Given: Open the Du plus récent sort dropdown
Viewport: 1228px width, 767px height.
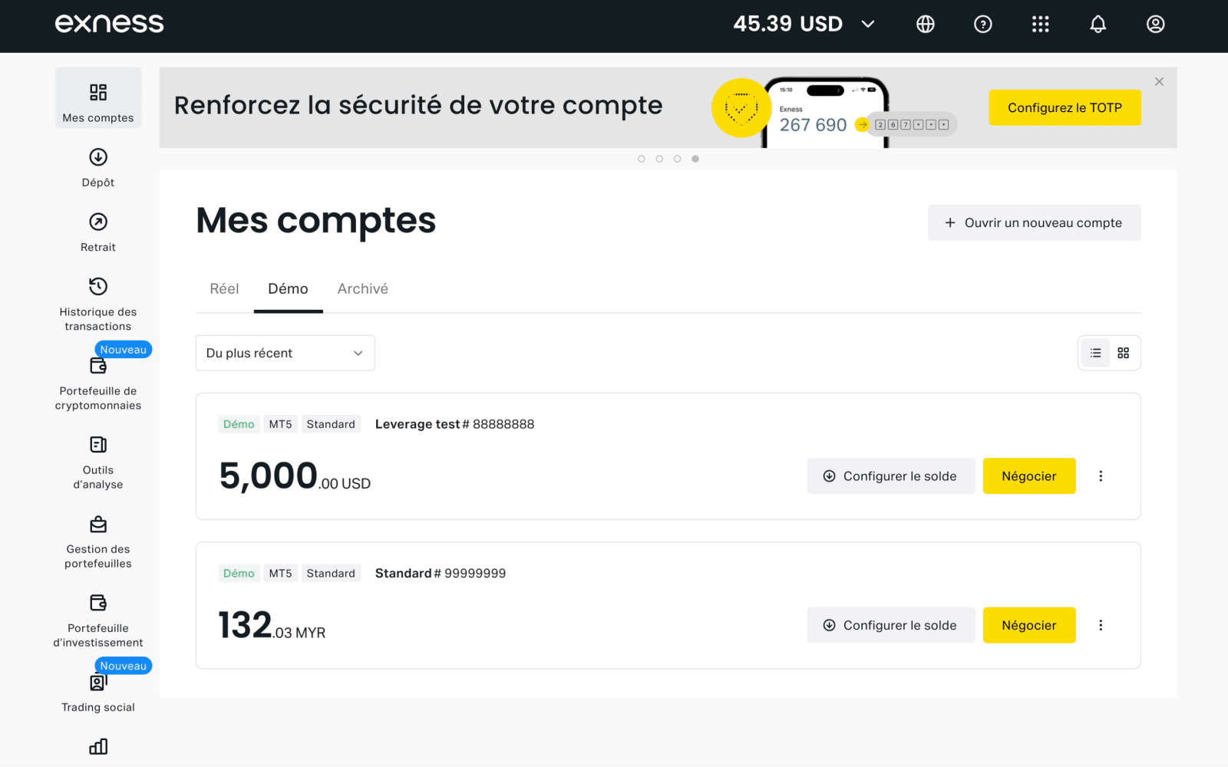Looking at the screenshot, I should pos(286,353).
